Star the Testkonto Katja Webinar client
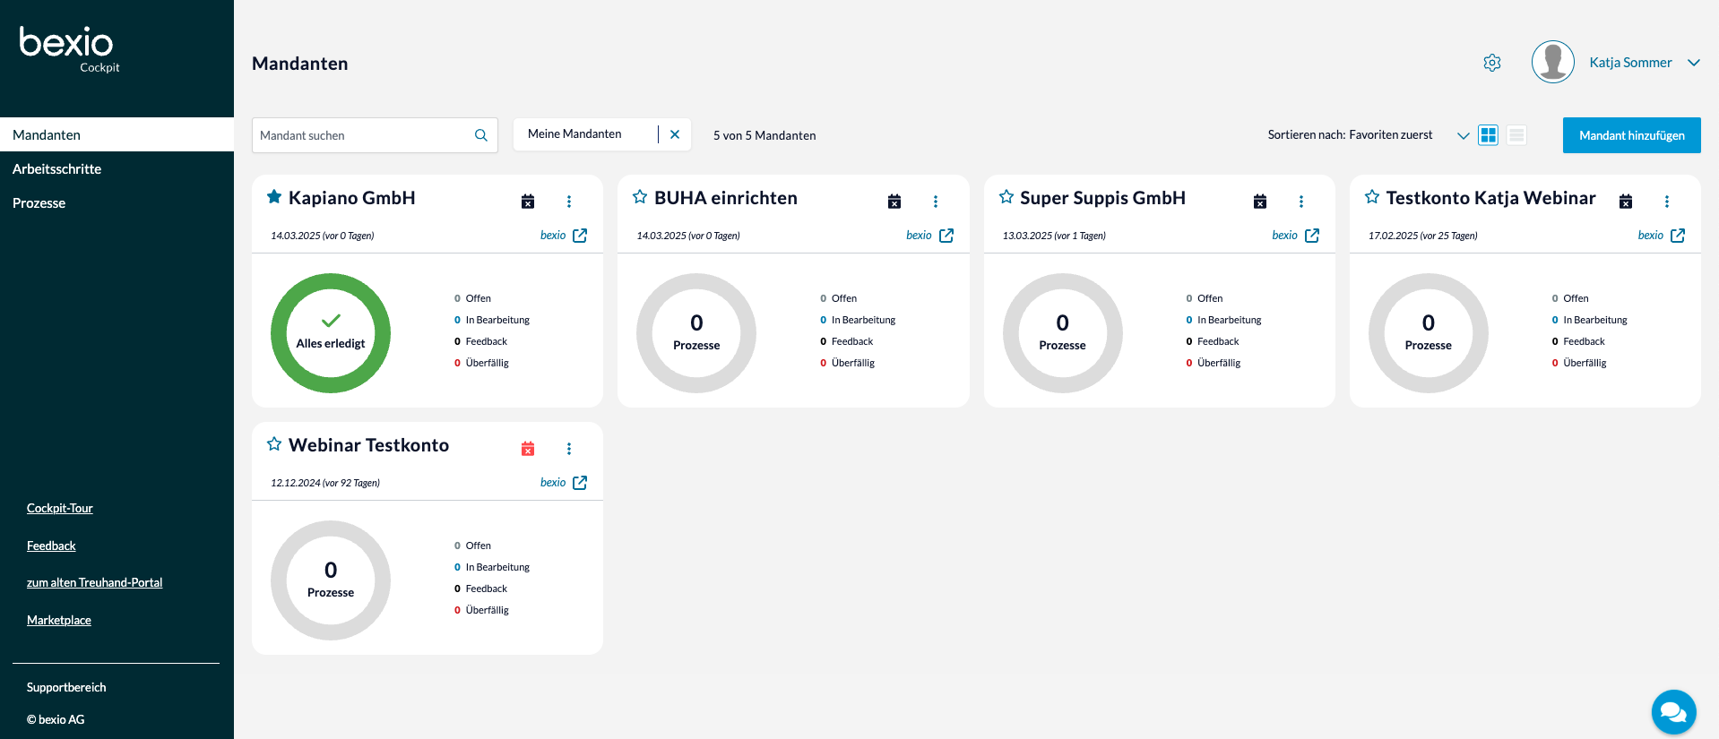1719x739 pixels. tap(1371, 197)
